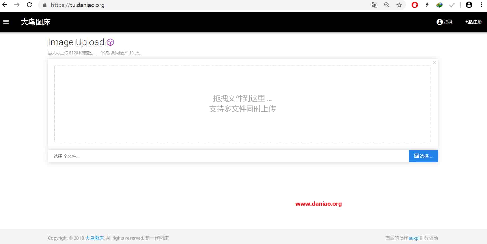
Task: Open the Chrome three-dot menu
Action: pos(481,5)
